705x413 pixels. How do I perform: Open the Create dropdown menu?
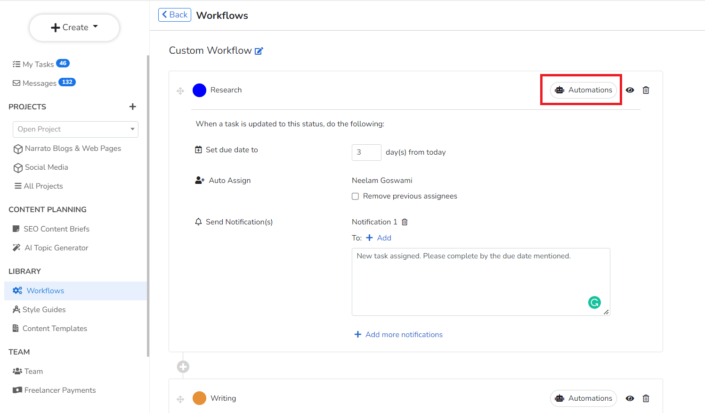[x=74, y=27]
